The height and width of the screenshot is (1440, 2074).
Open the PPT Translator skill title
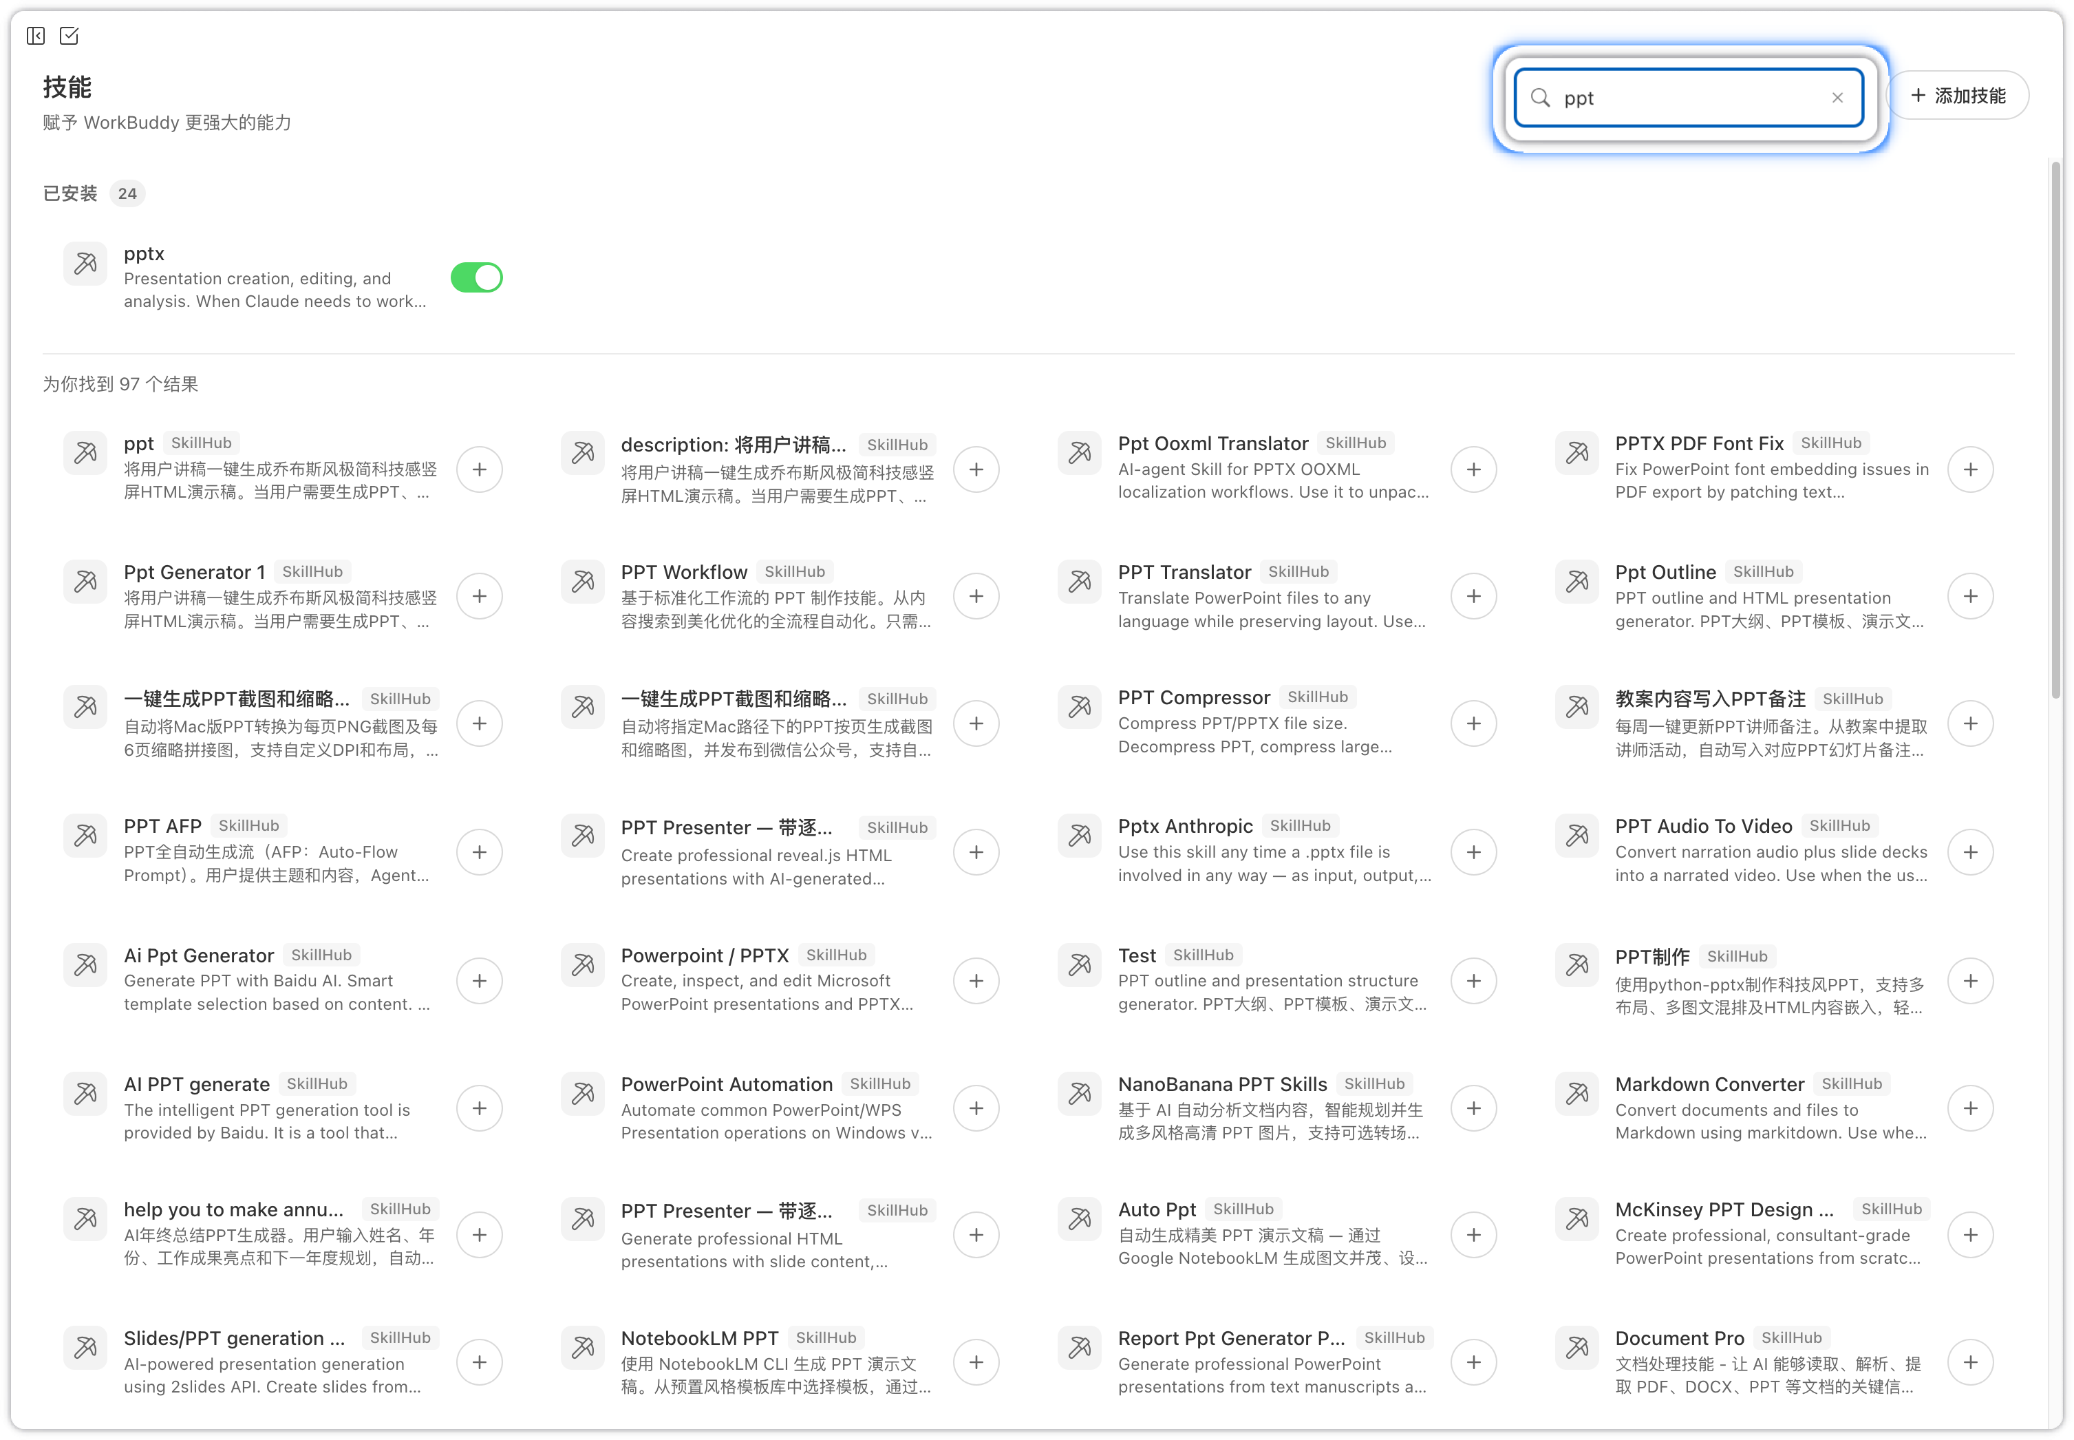point(1184,572)
